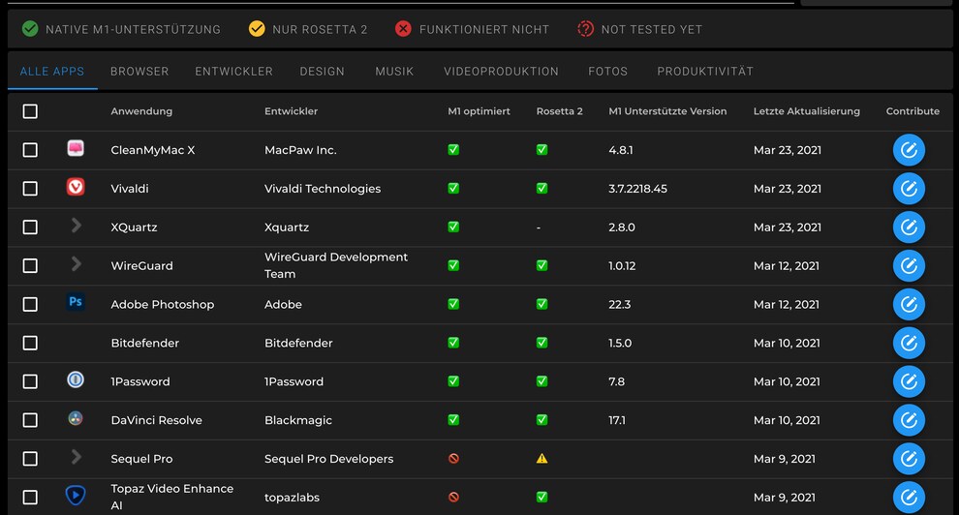Screen dimensions: 959x515
Task: Switch to the Produktivität tab
Action: pyautogui.click(x=705, y=72)
